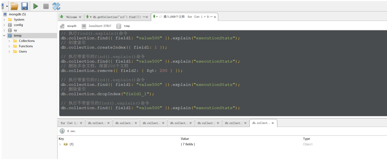
Task: Click the blue rotate arrows toolbar icon
Action: click(x=56, y=6)
